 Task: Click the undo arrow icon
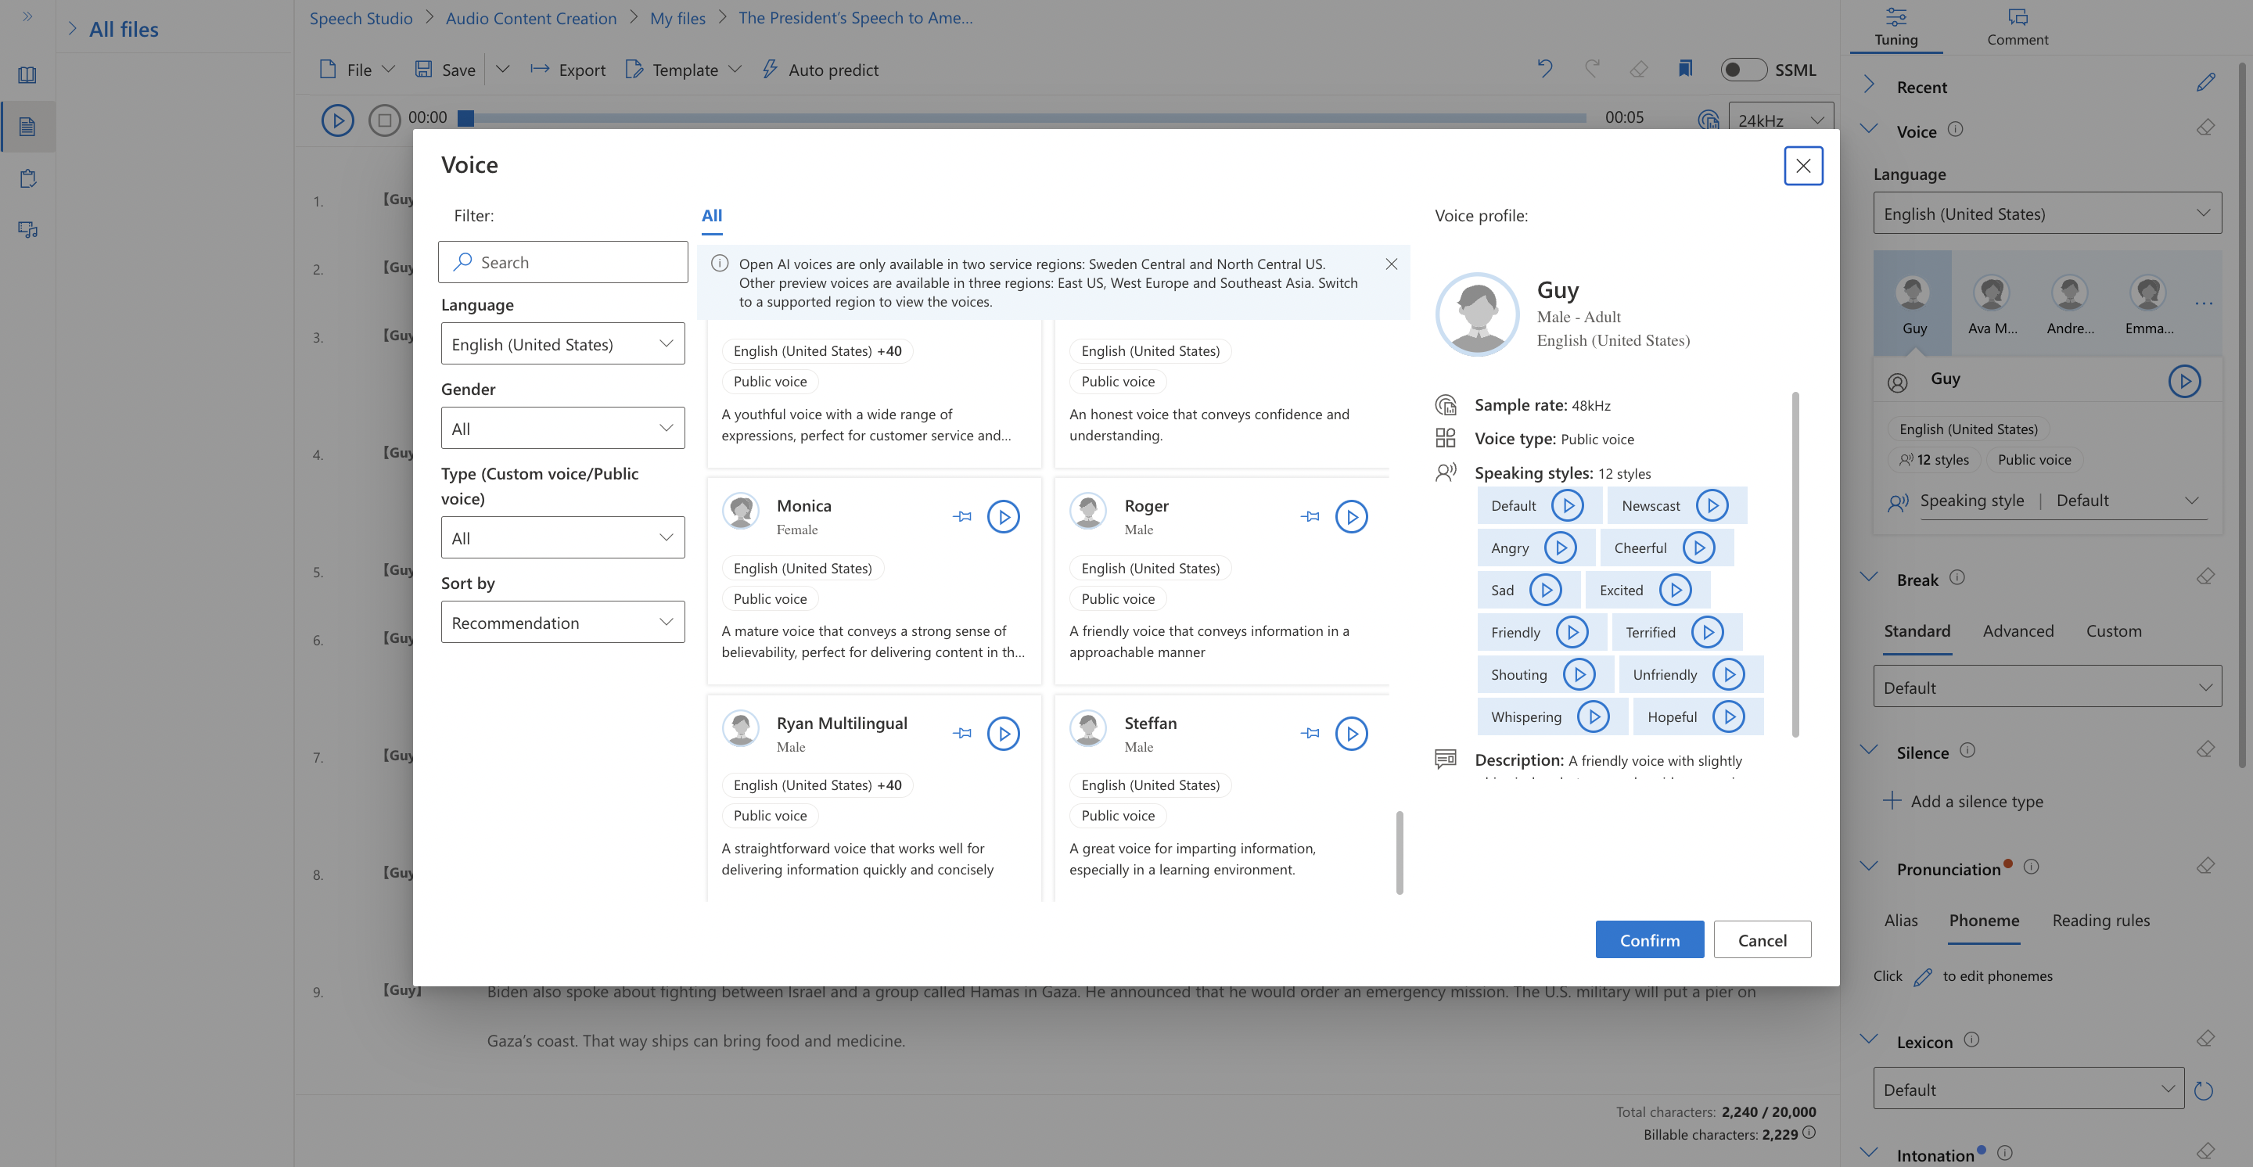coord(1544,69)
